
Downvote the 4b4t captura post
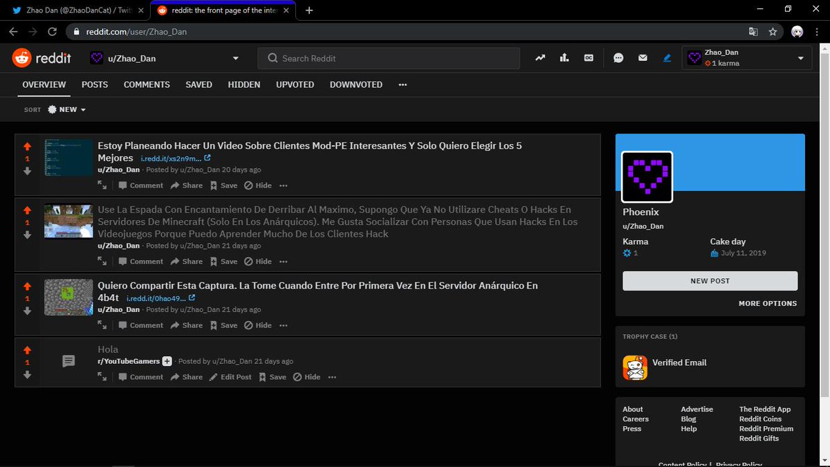tap(27, 311)
